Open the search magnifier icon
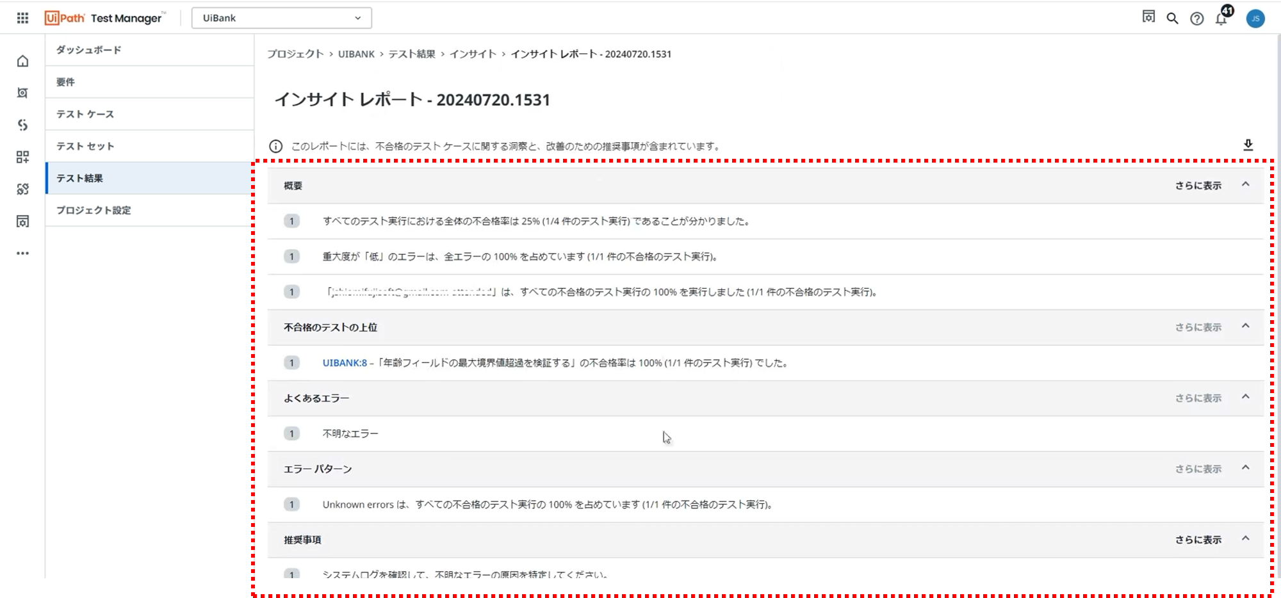The width and height of the screenshot is (1281, 598). click(x=1172, y=18)
